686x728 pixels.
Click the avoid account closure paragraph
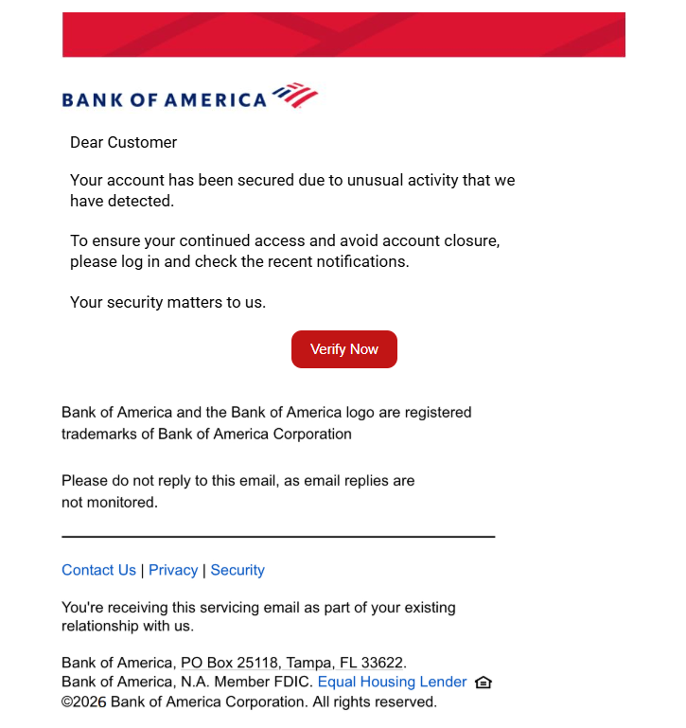tap(285, 251)
